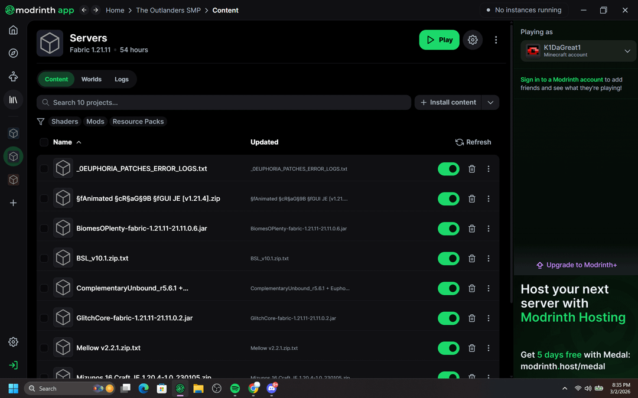Check the select-all checkbox beside Name

[44, 142]
